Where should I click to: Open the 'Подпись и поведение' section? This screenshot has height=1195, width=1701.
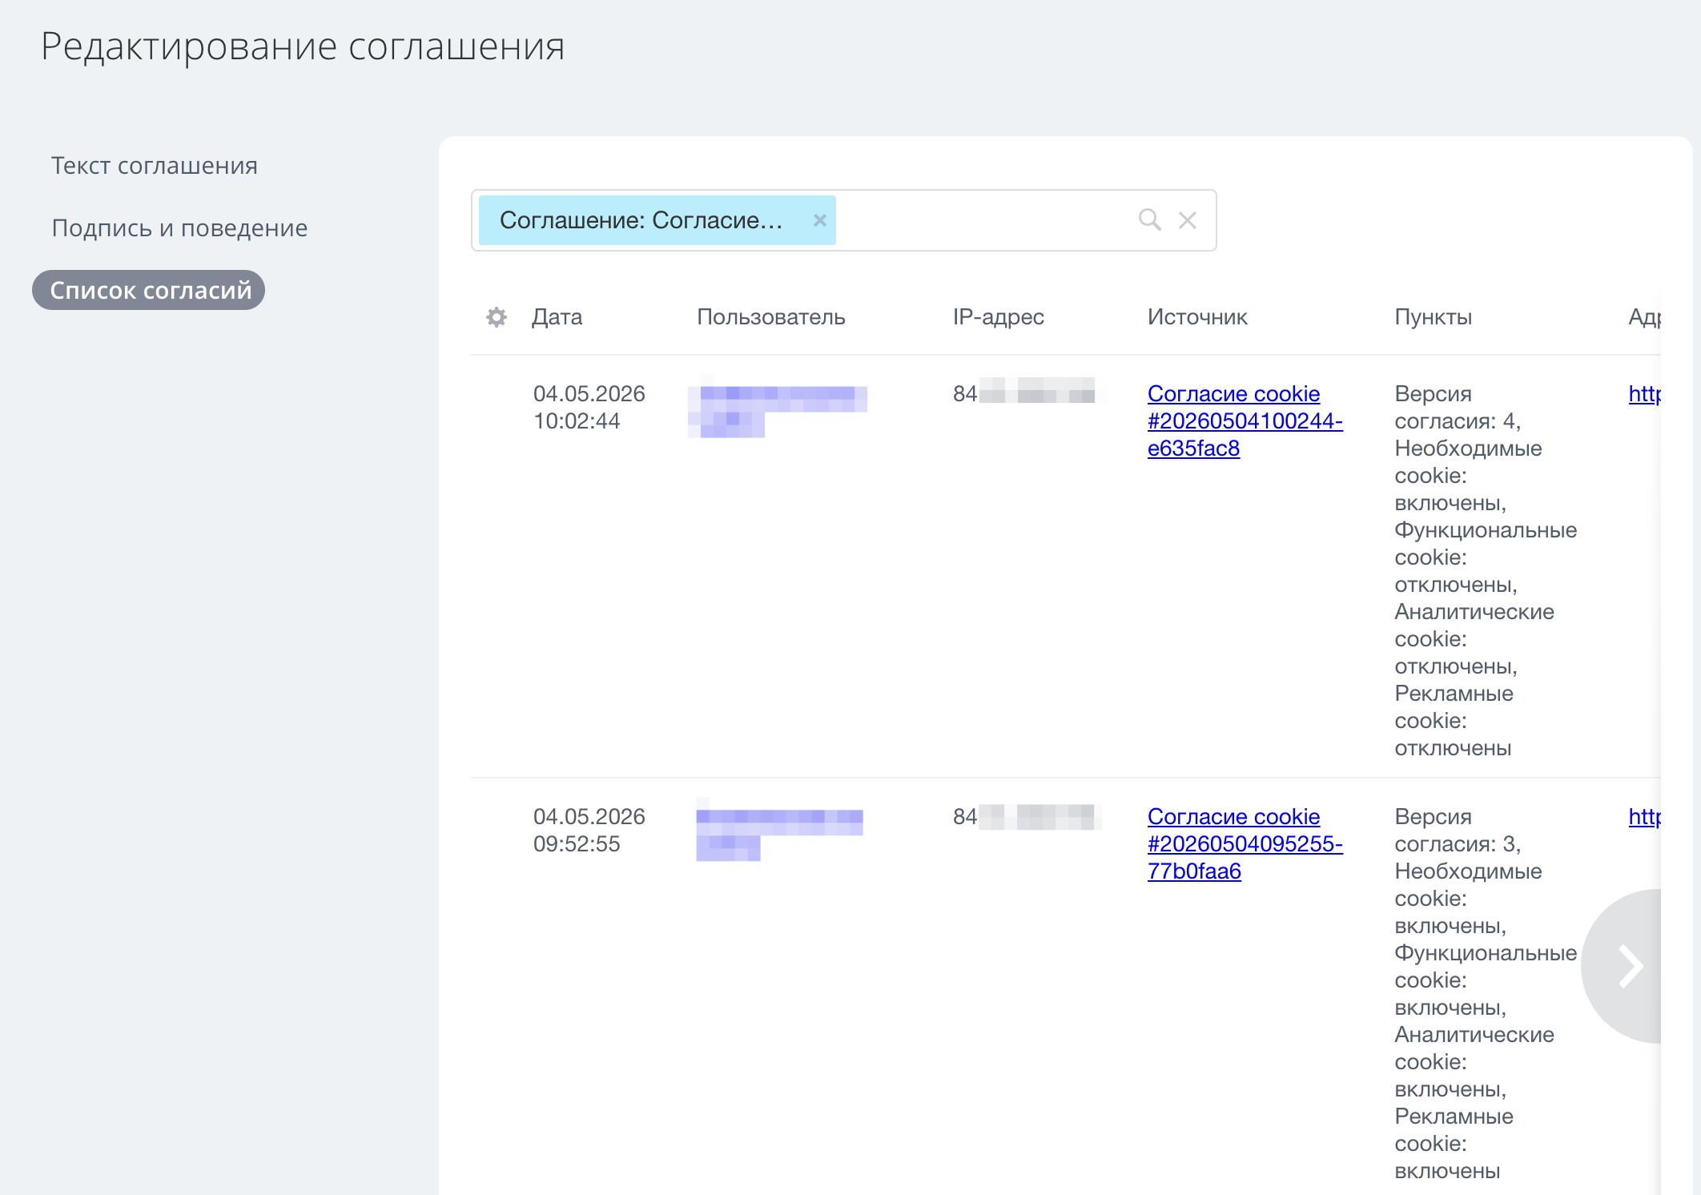(179, 228)
